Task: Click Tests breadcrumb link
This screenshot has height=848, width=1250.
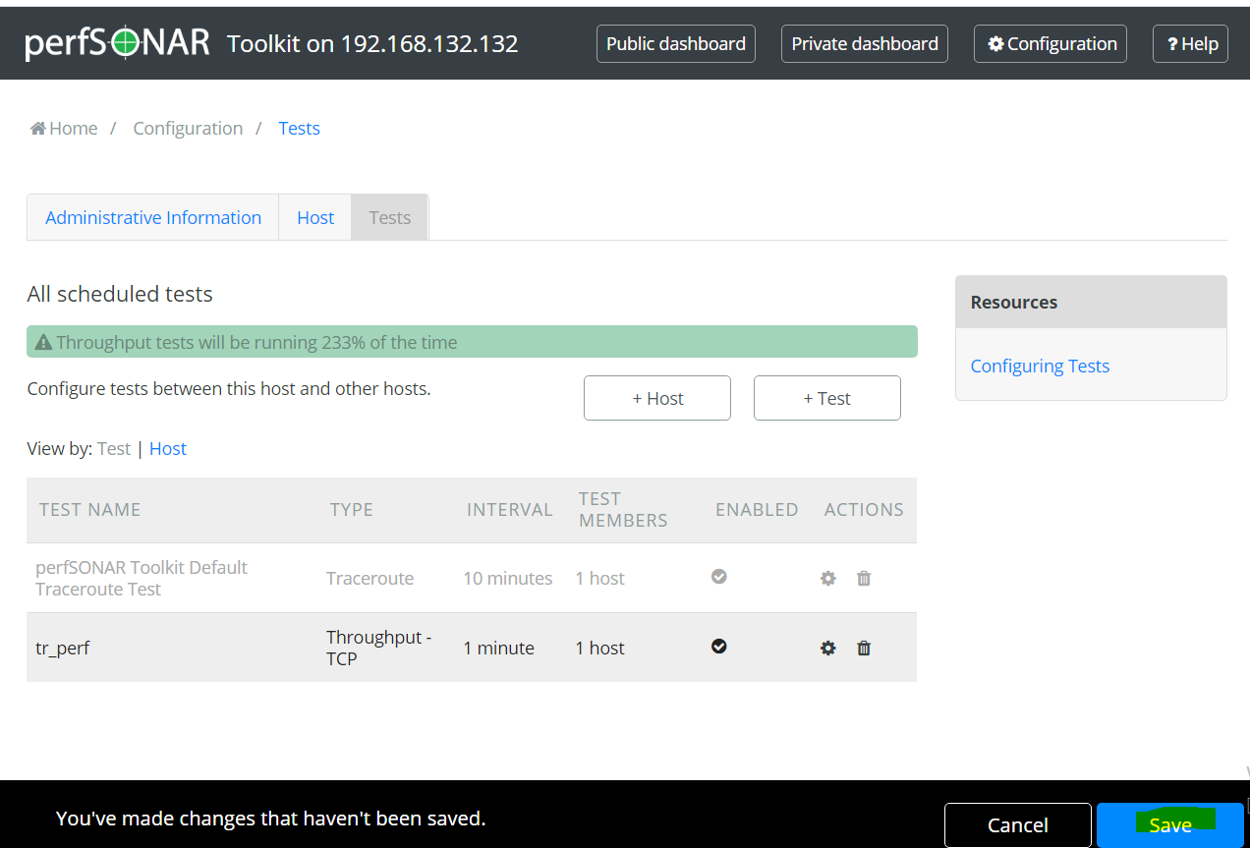Action: [300, 129]
